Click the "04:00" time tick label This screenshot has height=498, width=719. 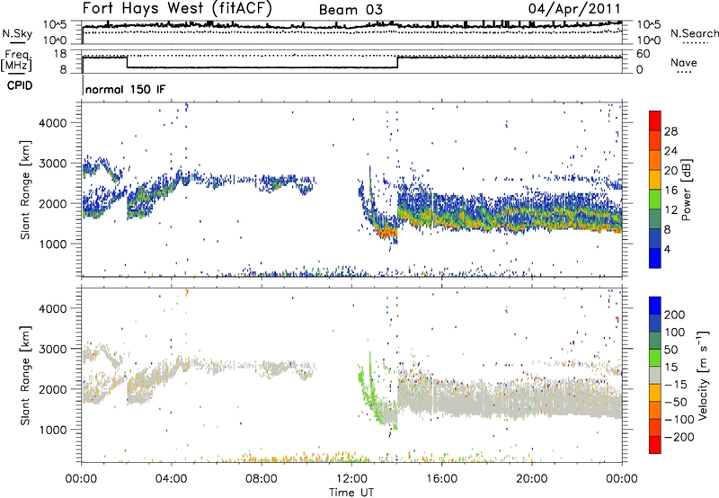[x=171, y=479]
